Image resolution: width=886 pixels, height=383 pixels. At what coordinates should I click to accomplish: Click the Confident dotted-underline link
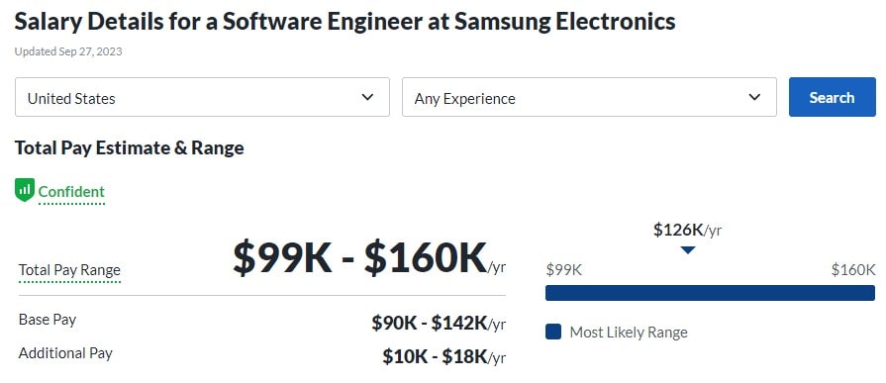71,192
